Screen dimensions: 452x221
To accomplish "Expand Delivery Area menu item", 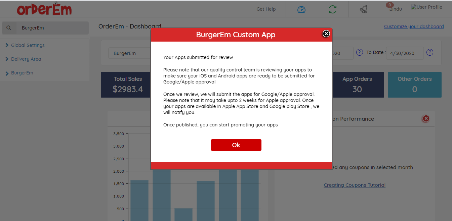I will [26, 59].
